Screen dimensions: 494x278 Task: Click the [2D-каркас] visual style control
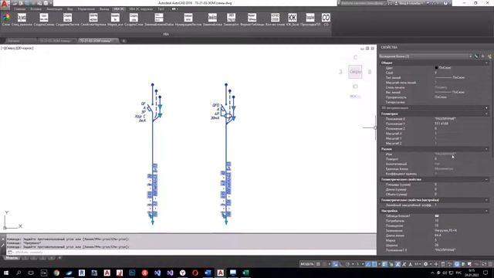tap(25, 48)
